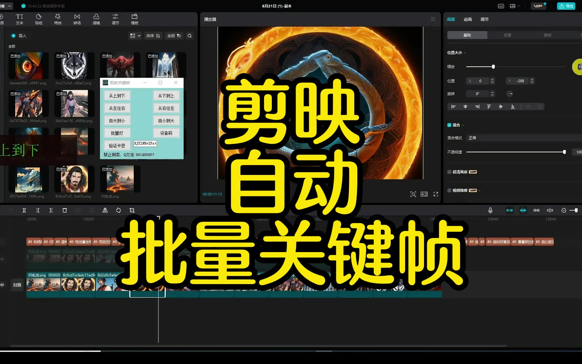Screen dimensions: 582x364
Task: Click the rotation angle stepper arrows
Action: (492, 94)
